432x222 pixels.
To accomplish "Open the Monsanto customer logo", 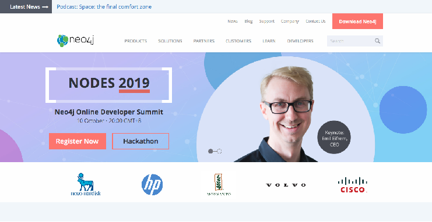I will [x=219, y=184].
